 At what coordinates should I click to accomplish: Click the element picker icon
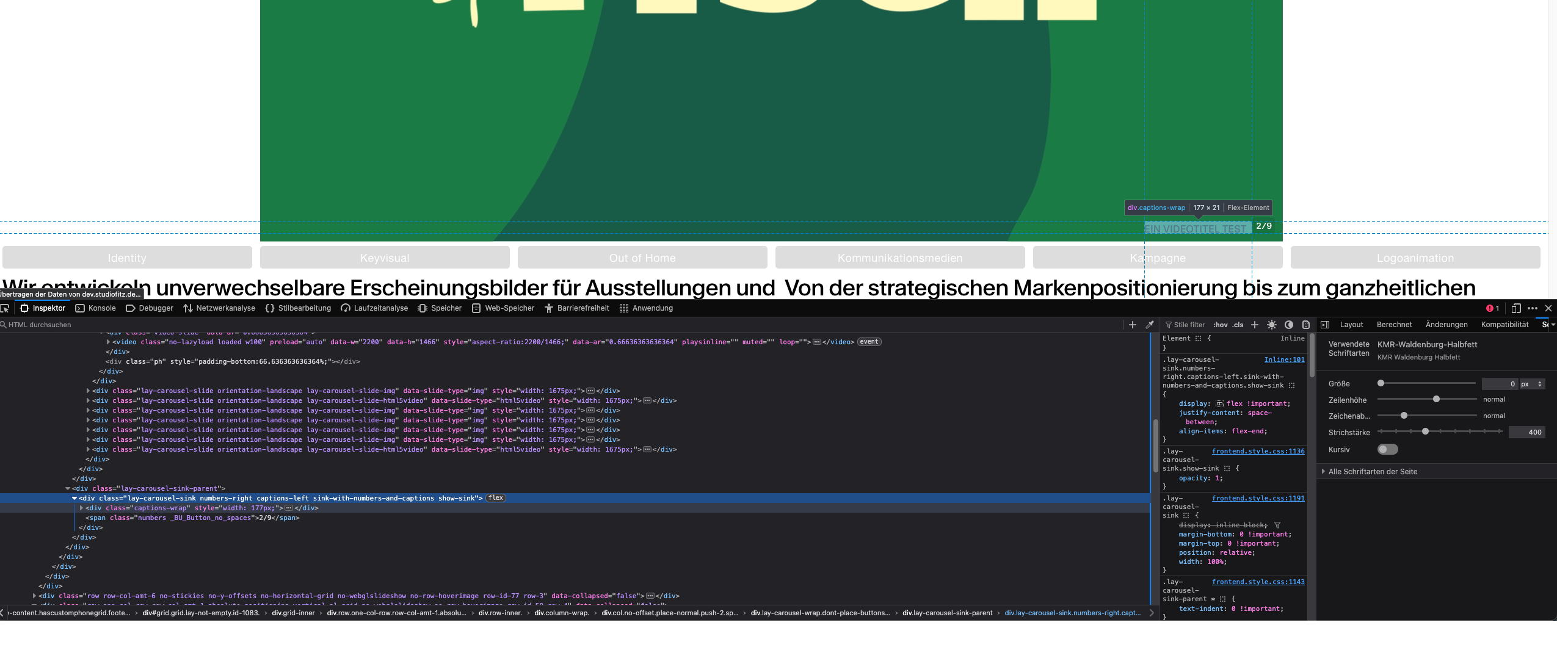click(5, 308)
